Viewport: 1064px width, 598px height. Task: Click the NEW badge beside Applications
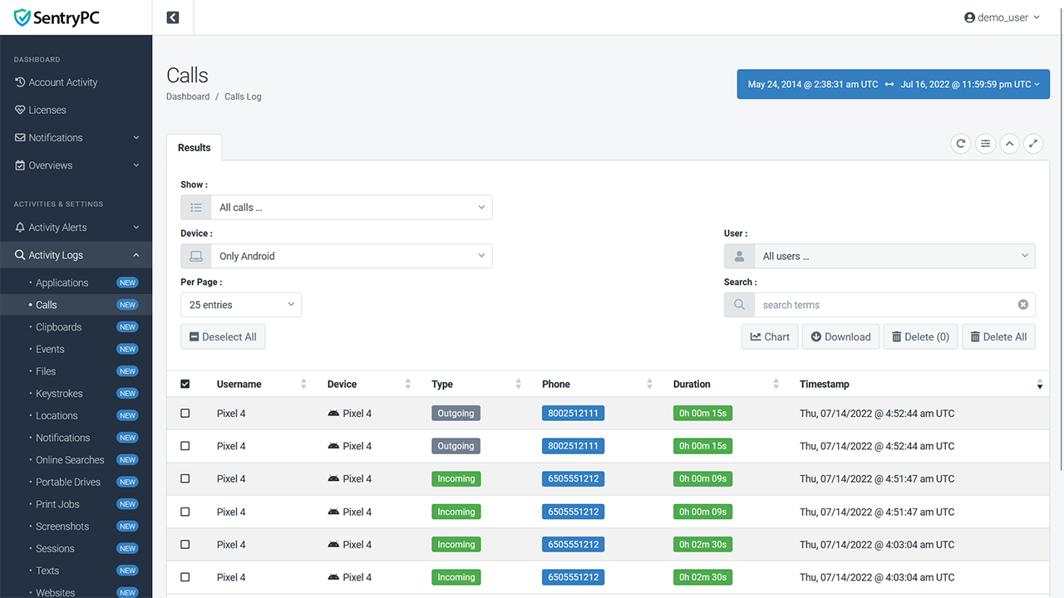(x=127, y=282)
